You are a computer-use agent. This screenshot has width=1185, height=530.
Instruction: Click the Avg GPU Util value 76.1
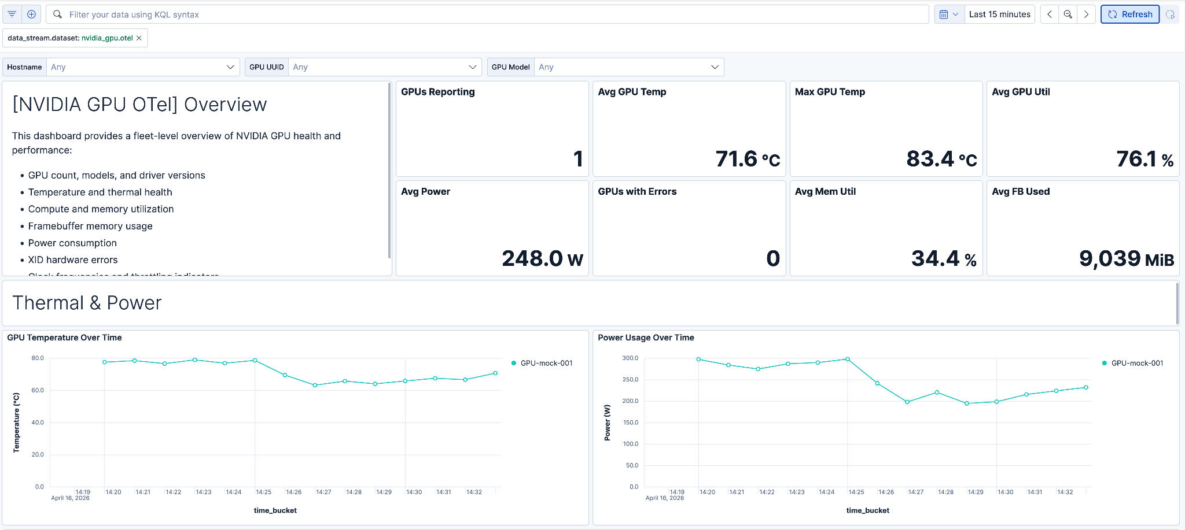pyautogui.click(x=1144, y=159)
